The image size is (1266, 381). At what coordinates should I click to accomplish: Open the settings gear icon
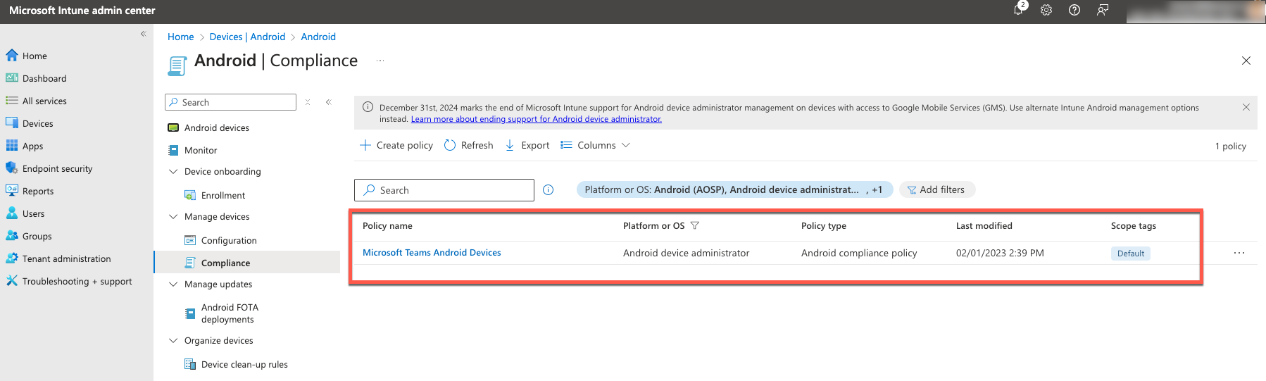(x=1046, y=10)
